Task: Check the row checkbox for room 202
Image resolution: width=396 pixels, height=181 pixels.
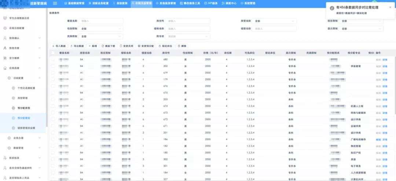Action: point(53,66)
